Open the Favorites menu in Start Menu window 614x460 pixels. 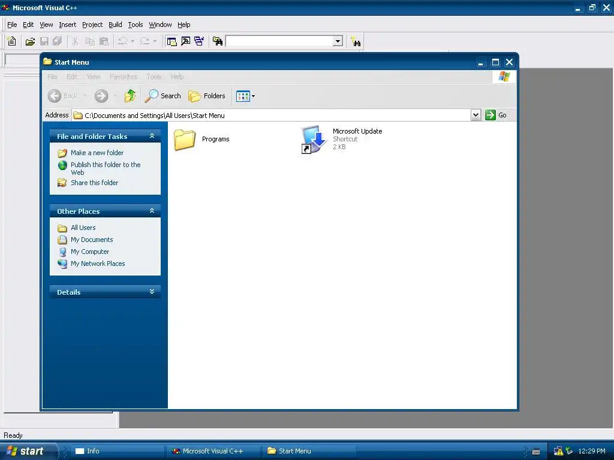(124, 77)
